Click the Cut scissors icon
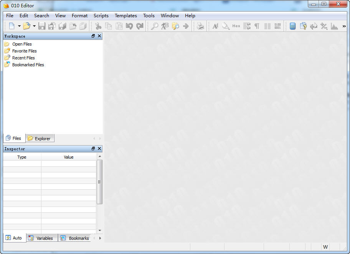 click(98, 26)
